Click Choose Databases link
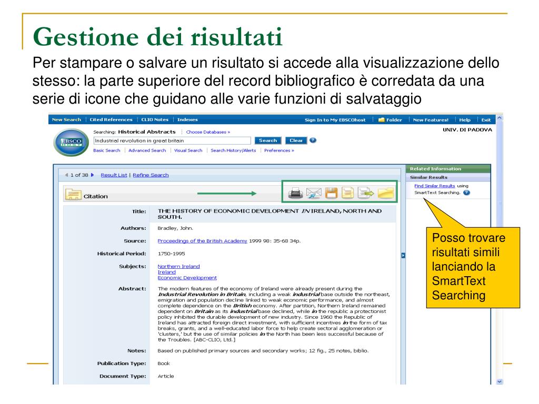This screenshot has height=404, width=539. pyautogui.click(x=208, y=132)
